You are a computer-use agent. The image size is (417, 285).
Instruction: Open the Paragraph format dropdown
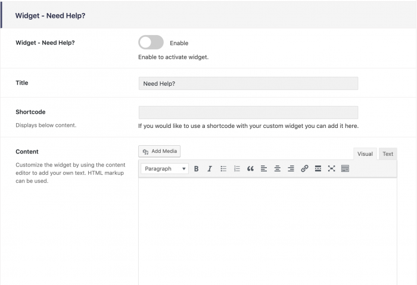click(164, 168)
